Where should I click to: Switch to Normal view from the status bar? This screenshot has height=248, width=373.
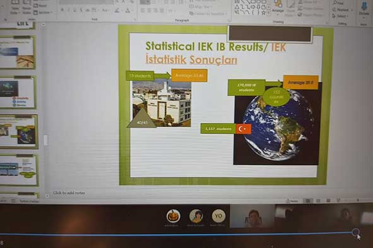point(308,201)
